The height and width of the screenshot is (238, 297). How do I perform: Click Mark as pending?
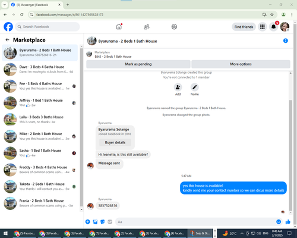(138, 64)
